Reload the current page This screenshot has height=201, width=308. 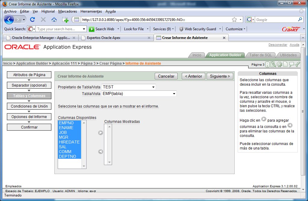pyautogui.click(x=32, y=19)
